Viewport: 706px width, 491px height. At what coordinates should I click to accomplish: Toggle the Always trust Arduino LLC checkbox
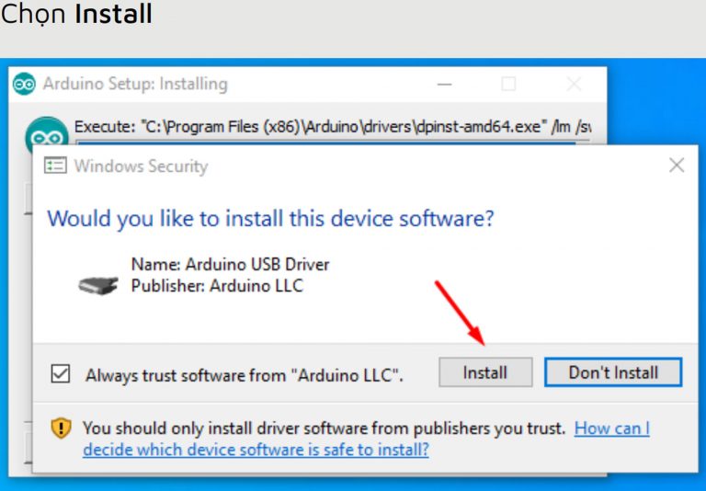(x=61, y=374)
